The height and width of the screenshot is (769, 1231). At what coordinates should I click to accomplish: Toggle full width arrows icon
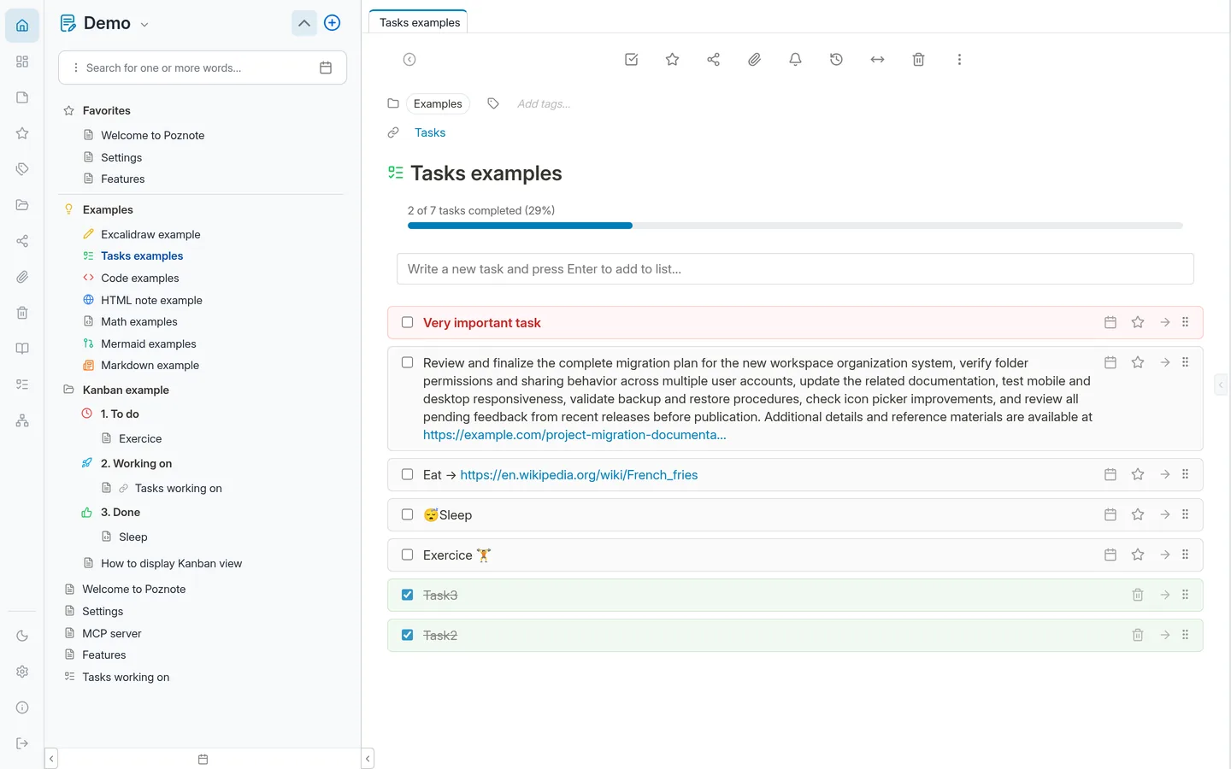[x=878, y=59]
